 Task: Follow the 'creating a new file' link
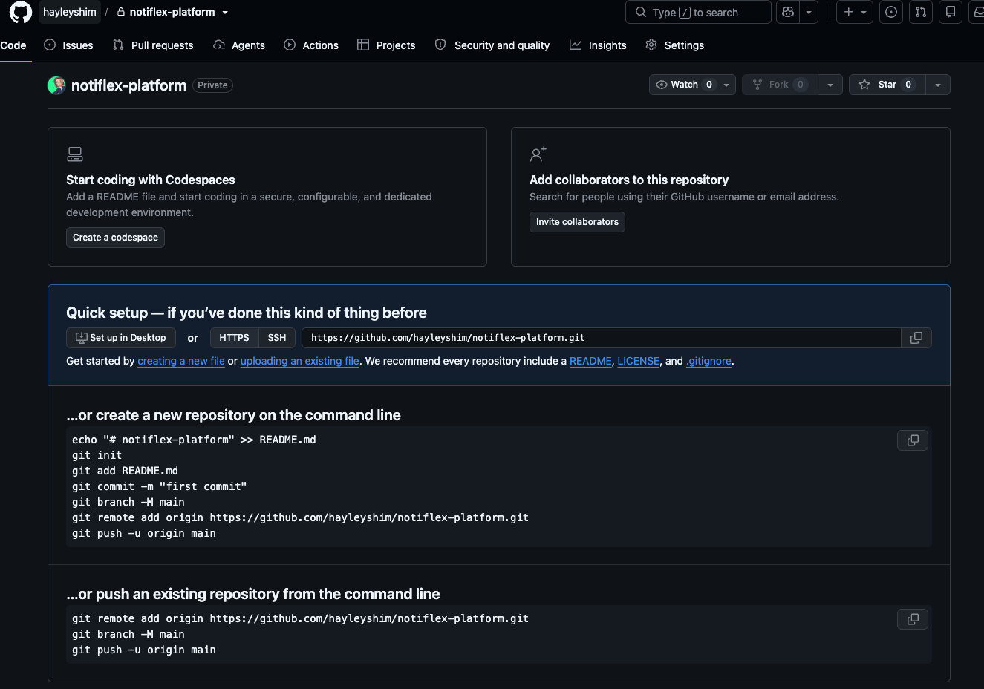[181, 361]
